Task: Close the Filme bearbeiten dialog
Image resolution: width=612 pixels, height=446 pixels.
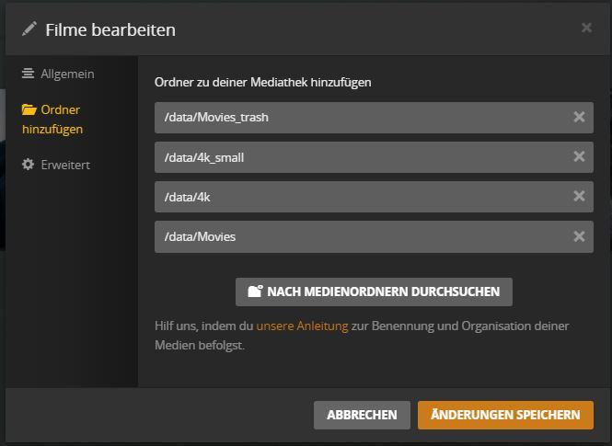Action: (586, 28)
